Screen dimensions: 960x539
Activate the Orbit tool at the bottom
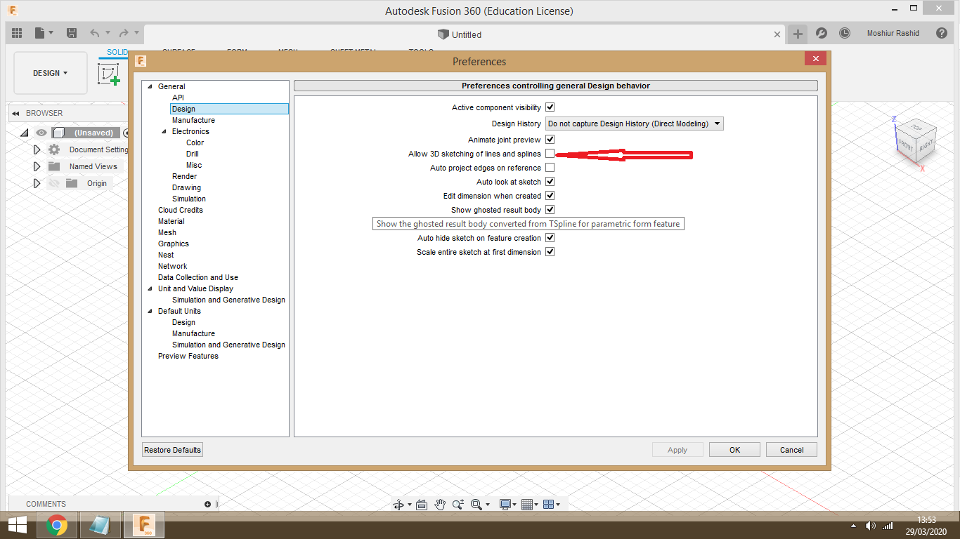click(399, 504)
